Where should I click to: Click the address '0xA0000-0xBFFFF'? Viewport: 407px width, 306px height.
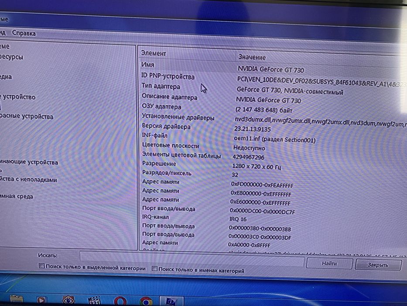tap(249, 245)
